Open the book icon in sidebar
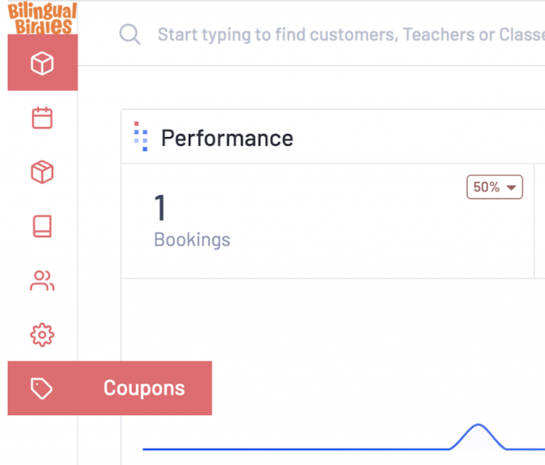 tap(42, 226)
